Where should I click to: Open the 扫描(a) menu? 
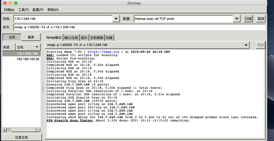tap(9, 10)
